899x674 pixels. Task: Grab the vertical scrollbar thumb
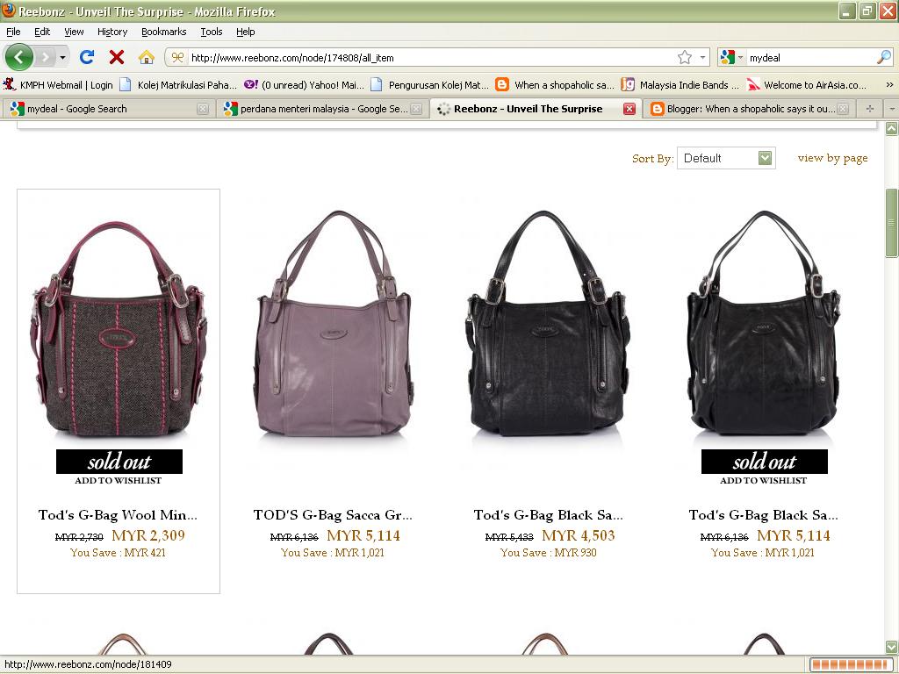click(892, 224)
